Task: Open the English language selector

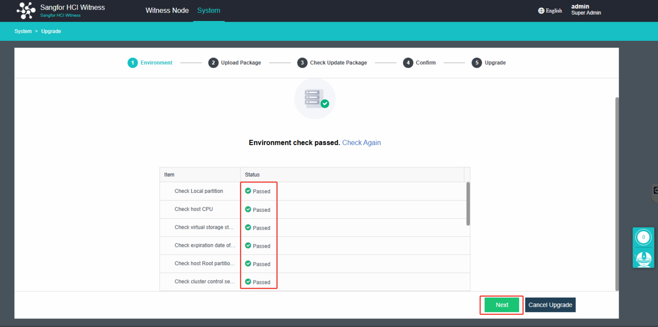Action: click(550, 11)
